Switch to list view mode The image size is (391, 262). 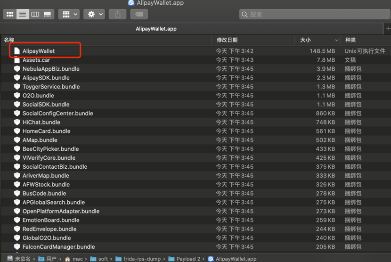click(23, 14)
